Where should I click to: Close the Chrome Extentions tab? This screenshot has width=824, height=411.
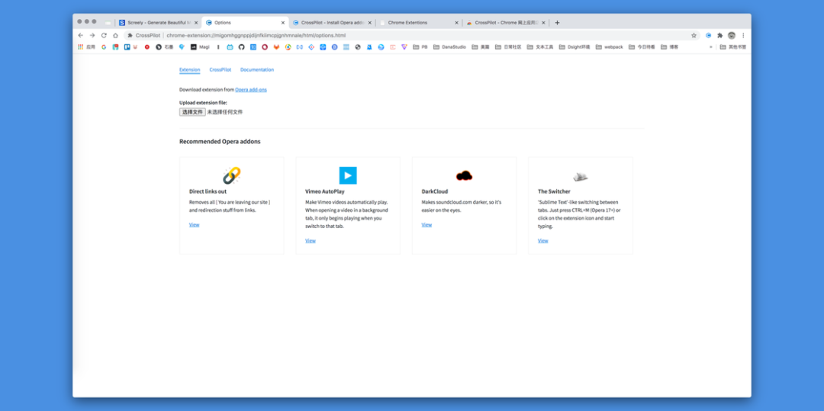click(x=456, y=23)
